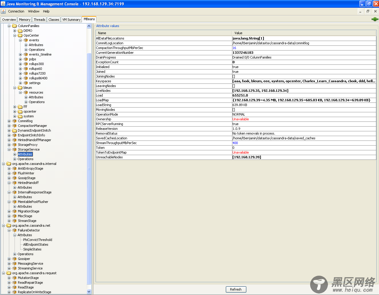
Task: Select the AllEndpointStates attribute
Action: pos(36,244)
